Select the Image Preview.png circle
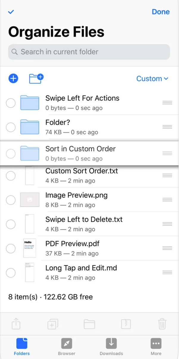 click(11, 200)
